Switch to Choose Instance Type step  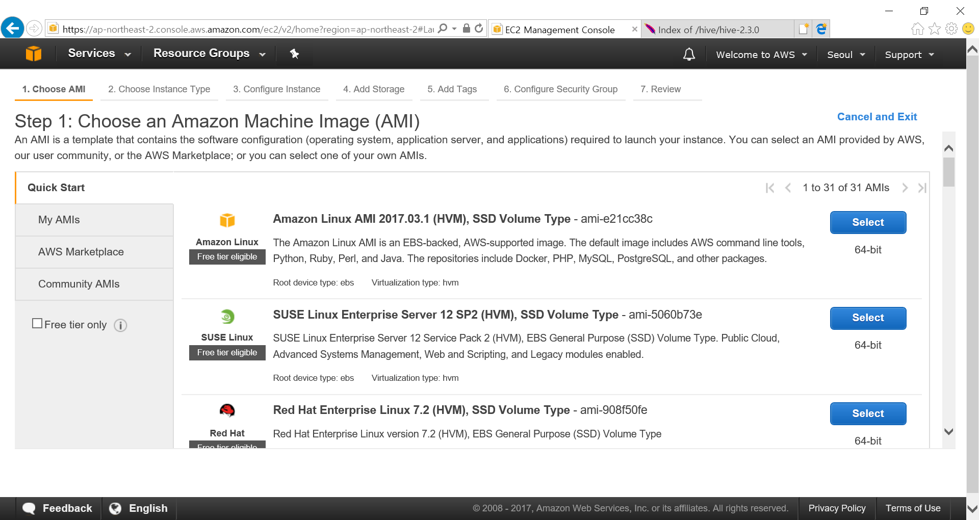pos(159,89)
